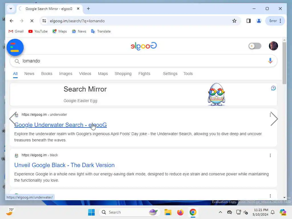
Task: Switch to the Maps results tab
Action: 103,74
